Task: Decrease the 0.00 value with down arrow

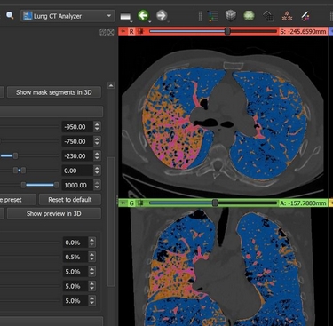Action: [97, 173]
